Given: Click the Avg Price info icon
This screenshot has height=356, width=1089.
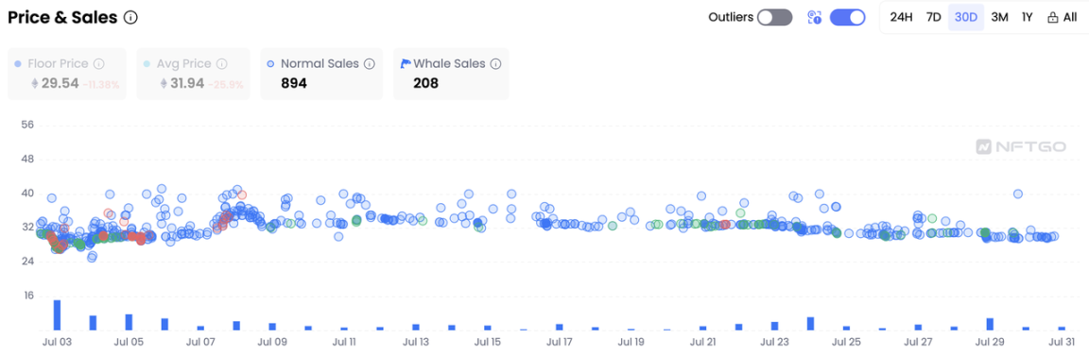Looking at the screenshot, I should point(221,64).
